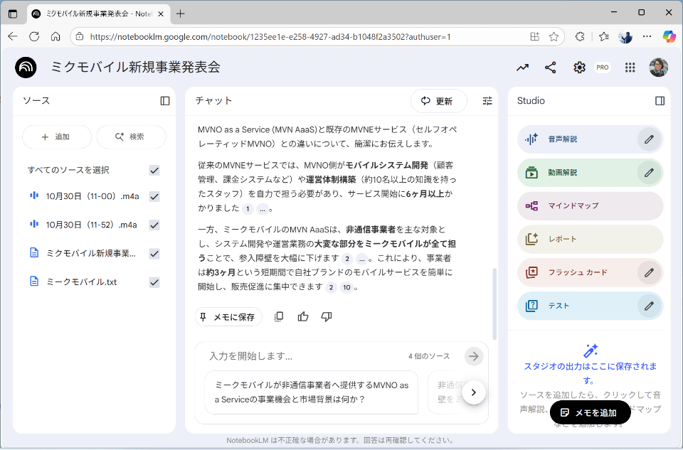Image resolution: width=683 pixels, height=450 pixels.
Task: Click the browser address bar URL
Action: [270, 37]
